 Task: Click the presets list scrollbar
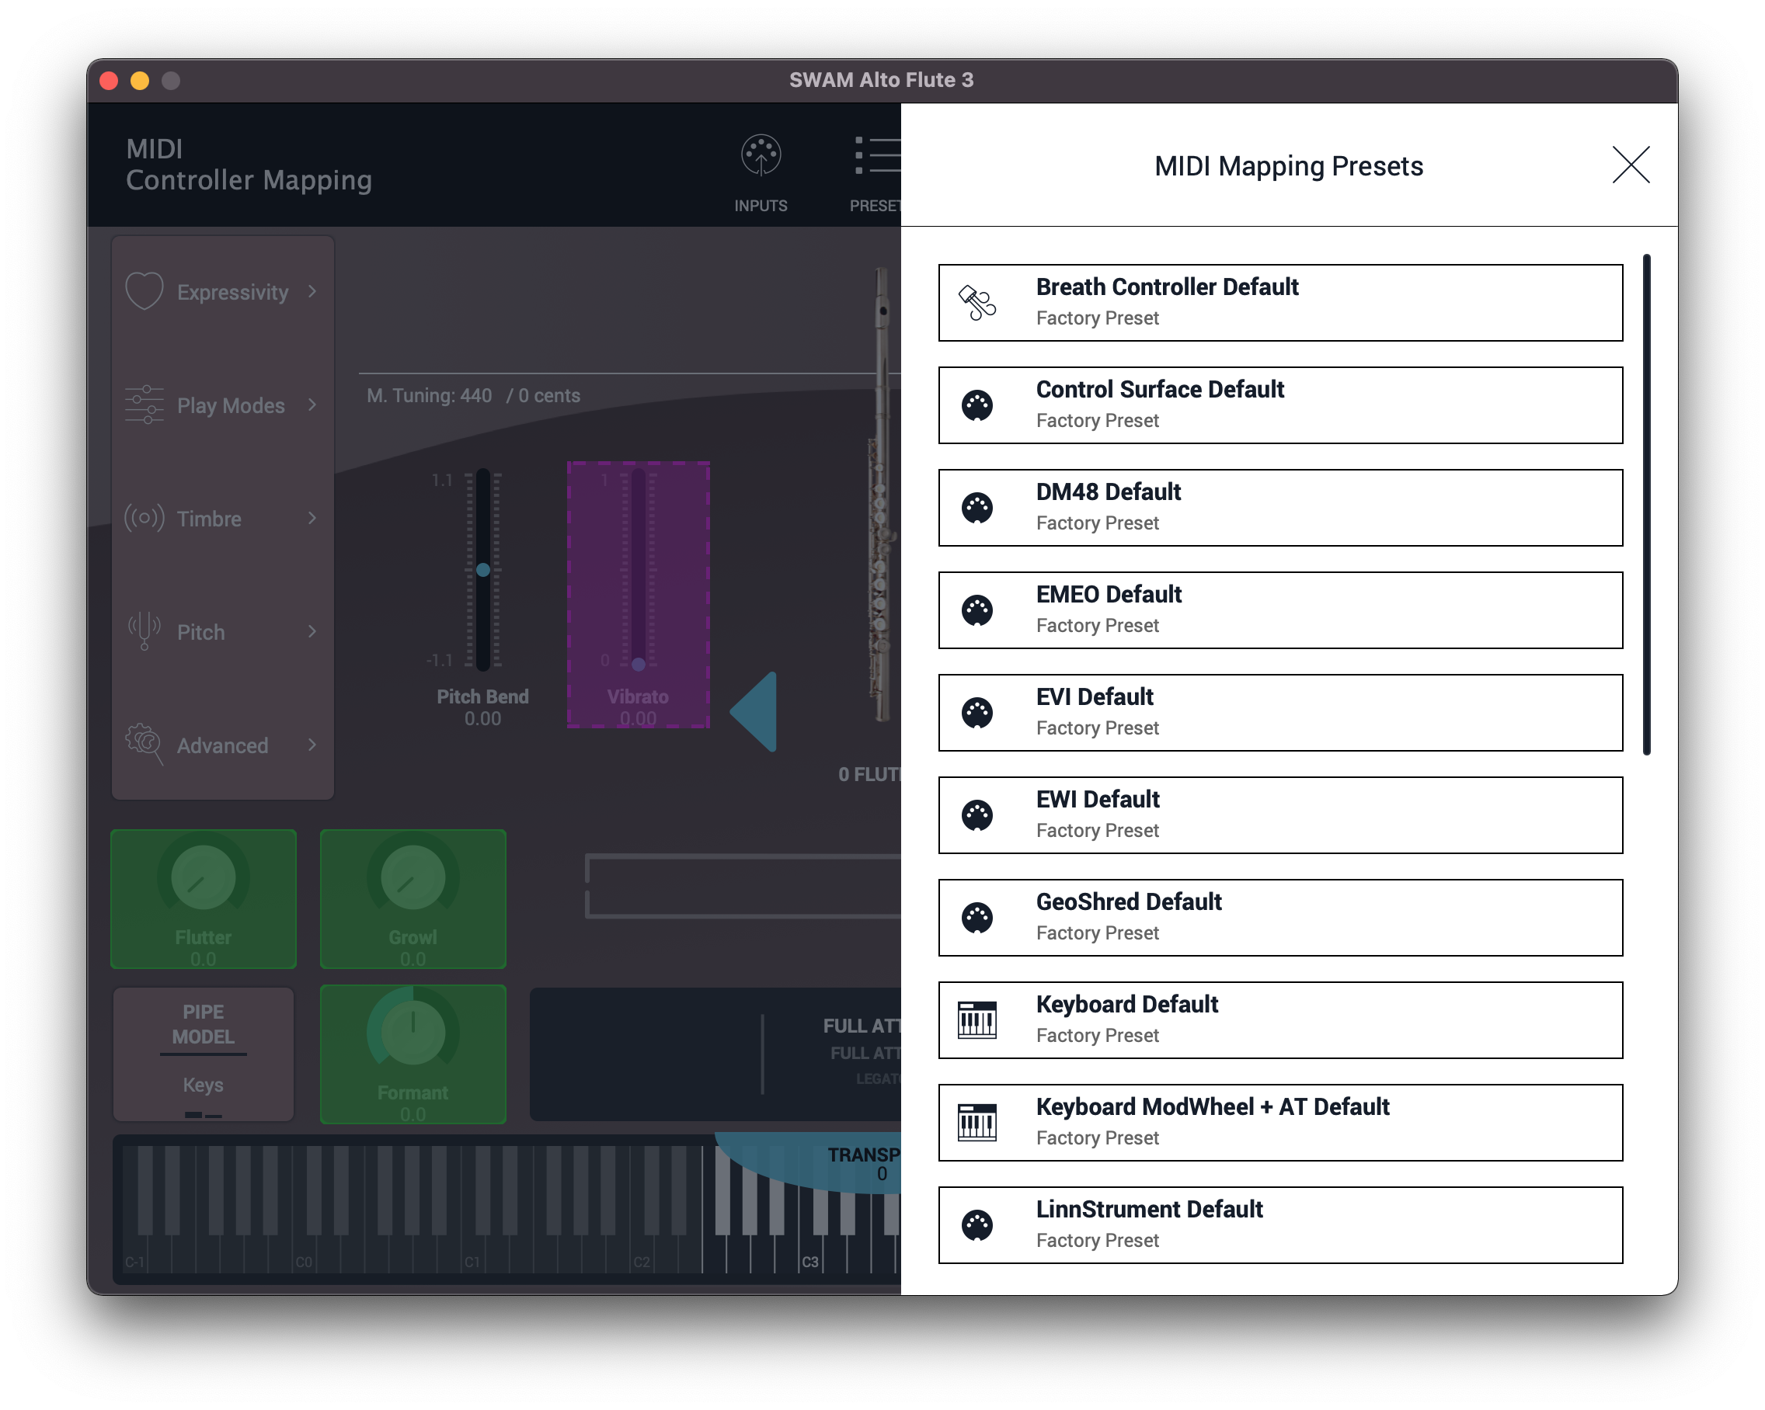coord(1646,504)
